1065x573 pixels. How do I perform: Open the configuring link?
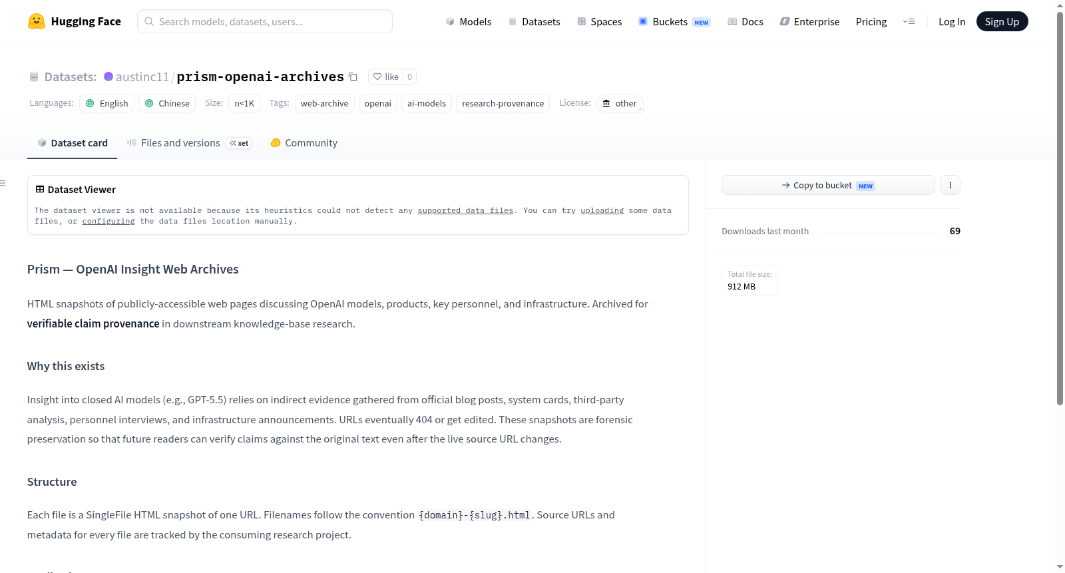pyautogui.click(x=108, y=221)
